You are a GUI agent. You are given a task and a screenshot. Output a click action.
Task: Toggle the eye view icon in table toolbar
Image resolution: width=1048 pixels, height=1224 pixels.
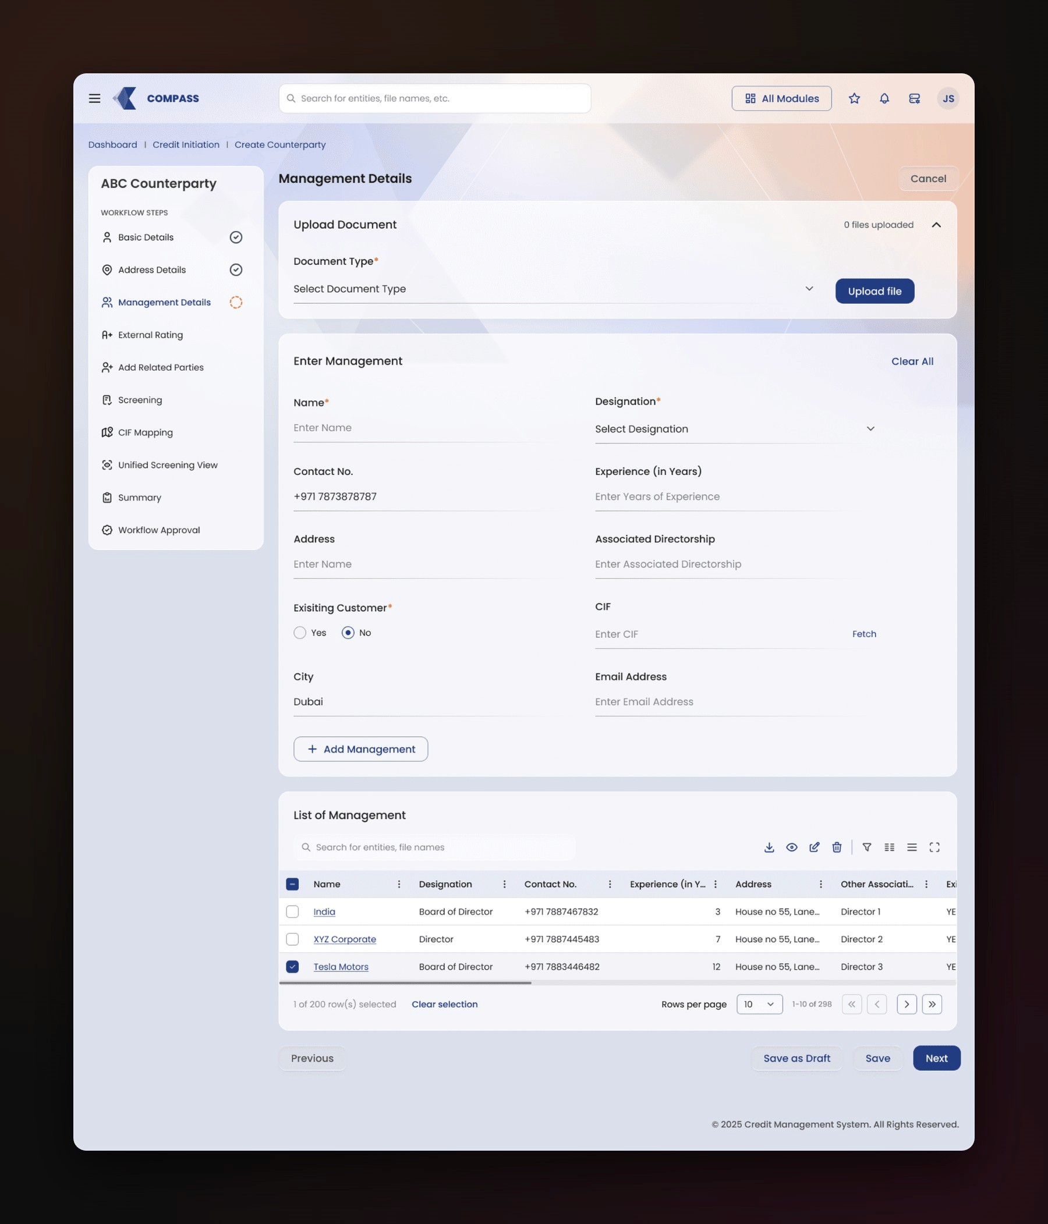(x=792, y=847)
